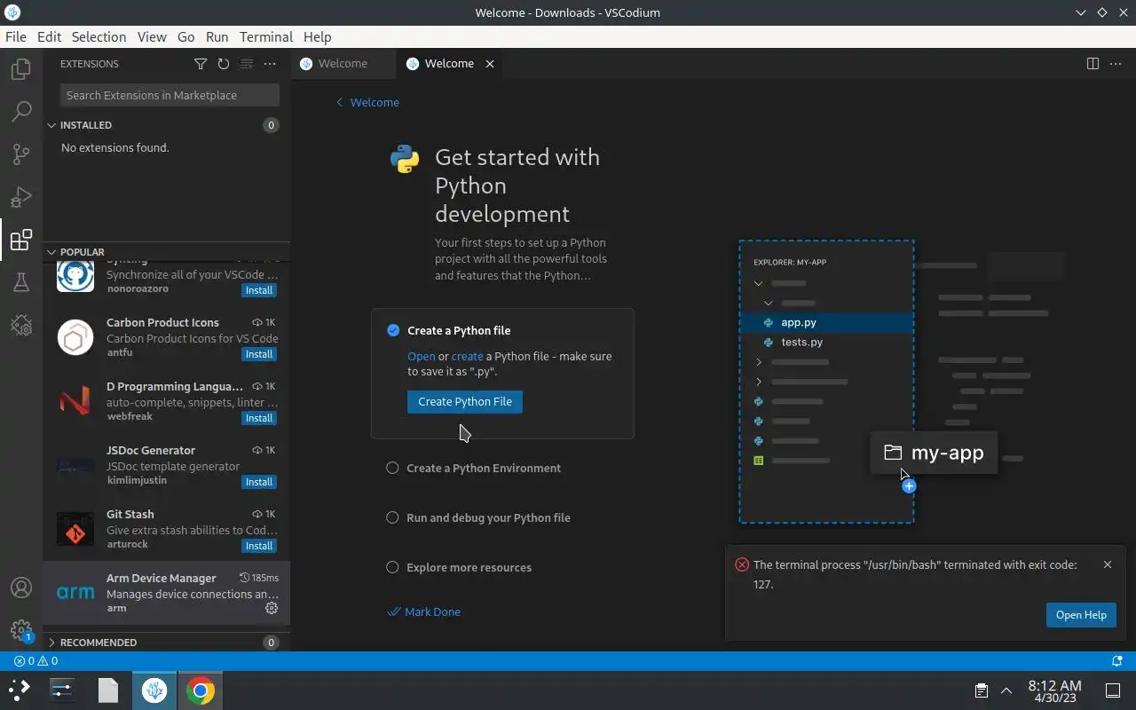The width and height of the screenshot is (1136, 710).
Task: Select the Arm Device Manager extension entry
Action: [x=166, y=593]
